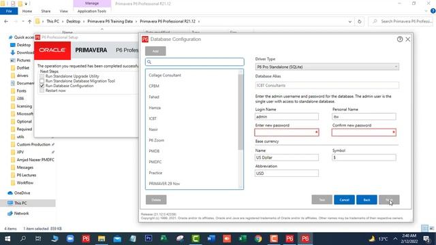Screen dimensions: 436x245
Task: Focus the Confirm new password field
Action: coord(364,133)
